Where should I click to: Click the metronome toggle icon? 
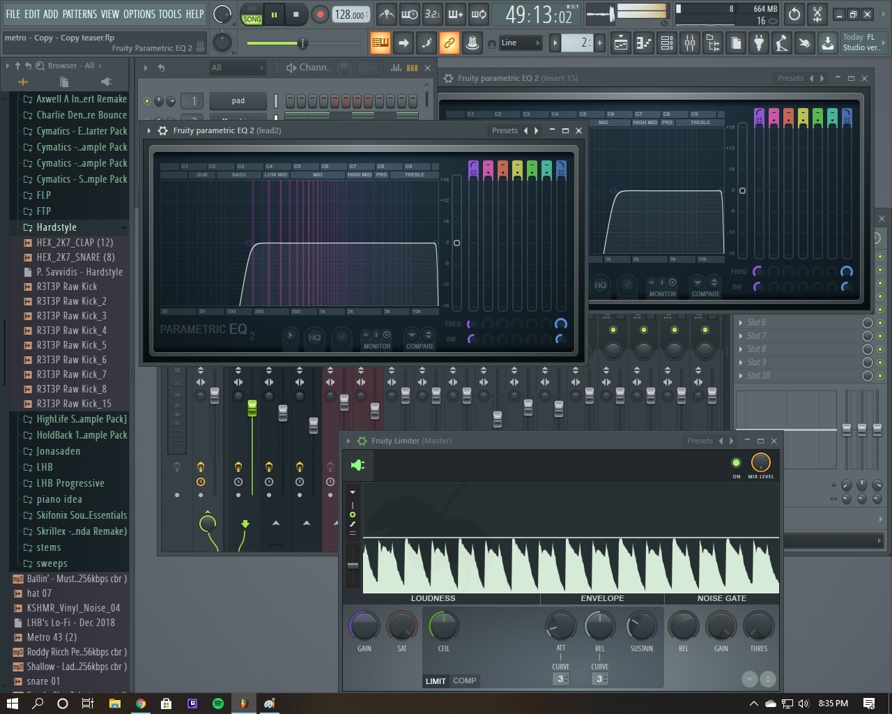point(386,14)
